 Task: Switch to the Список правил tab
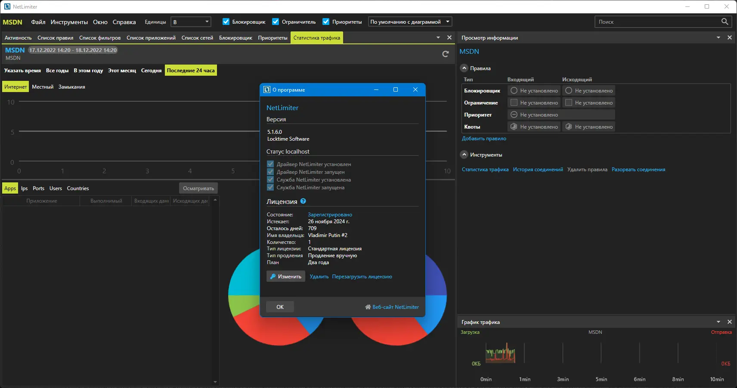55,38
